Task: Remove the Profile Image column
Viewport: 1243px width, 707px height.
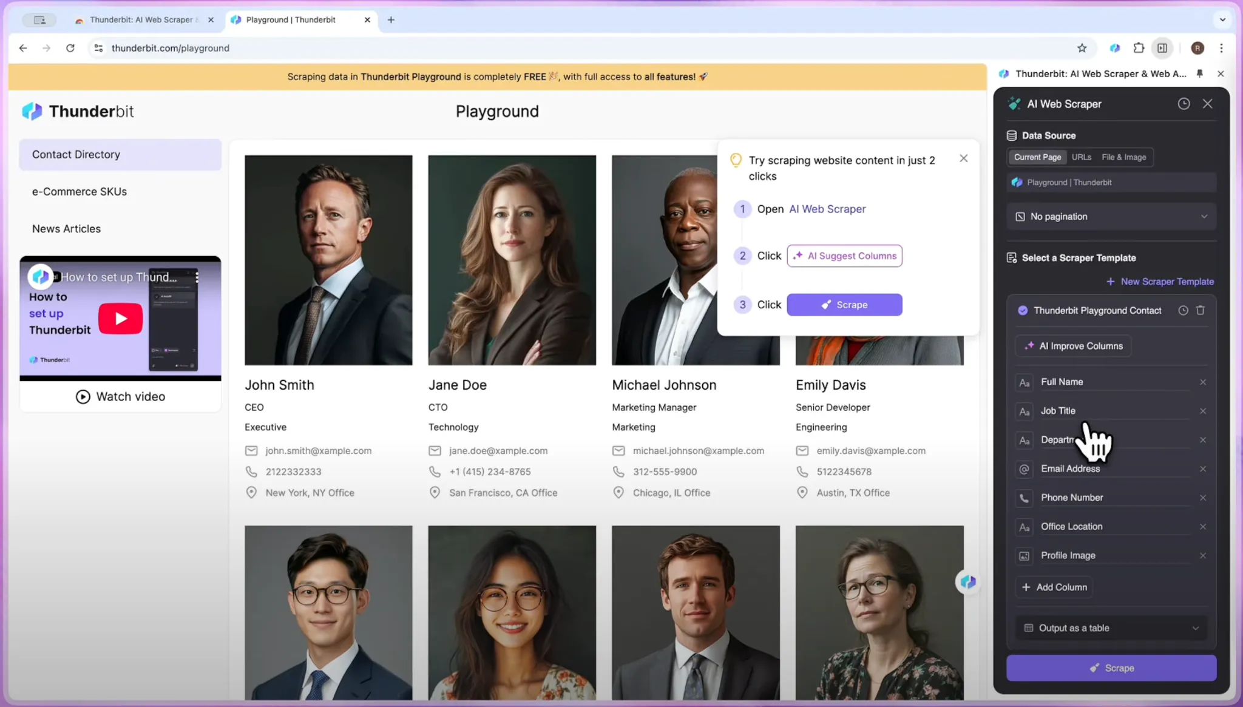Action: (x=1202, y=555)
